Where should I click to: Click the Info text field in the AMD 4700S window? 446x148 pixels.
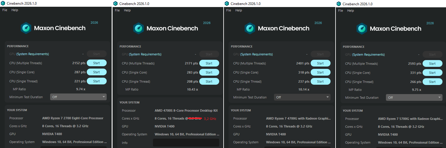pos(186,143)
